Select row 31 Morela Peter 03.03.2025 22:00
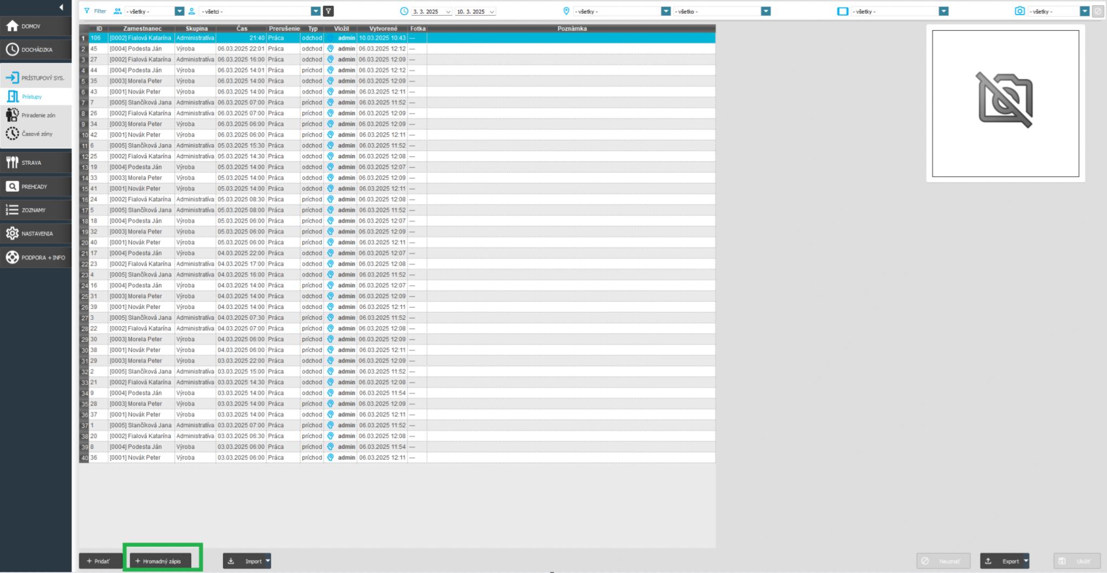This screenshot has height=573, width=1107. click(397, 361)
